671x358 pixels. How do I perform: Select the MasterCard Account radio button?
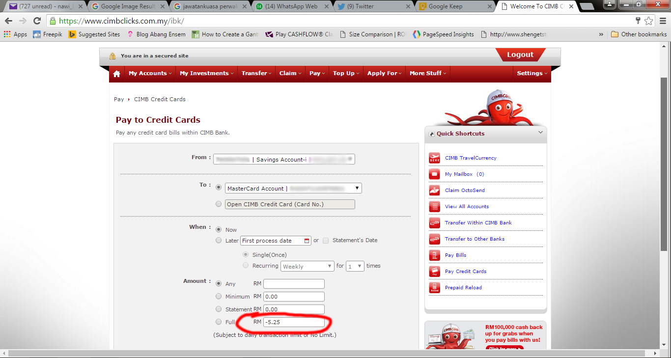click(219, 188)
